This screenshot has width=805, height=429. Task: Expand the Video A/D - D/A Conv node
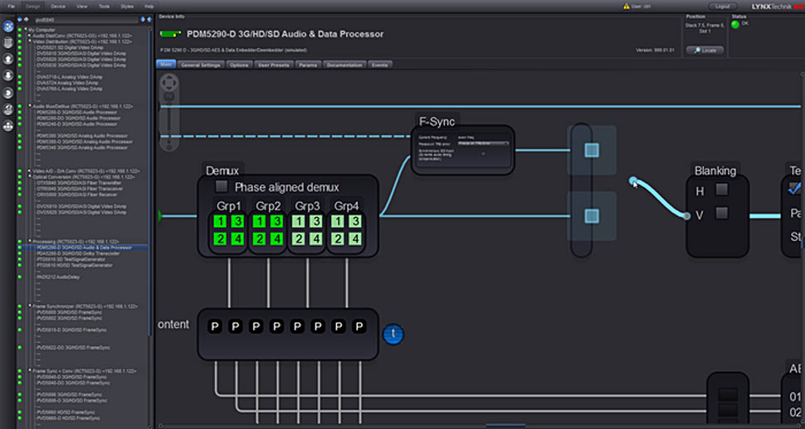click(x=30, y=171)
